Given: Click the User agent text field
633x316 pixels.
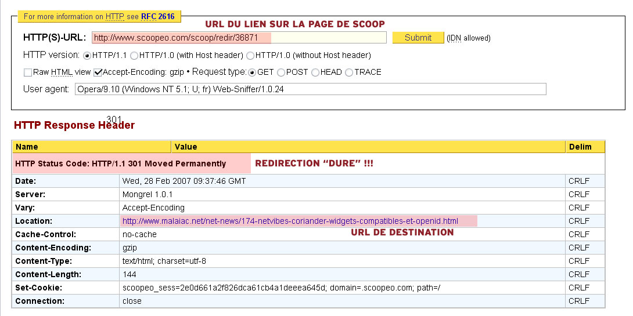Looking at the screenshot, I should tap(311, 89).
